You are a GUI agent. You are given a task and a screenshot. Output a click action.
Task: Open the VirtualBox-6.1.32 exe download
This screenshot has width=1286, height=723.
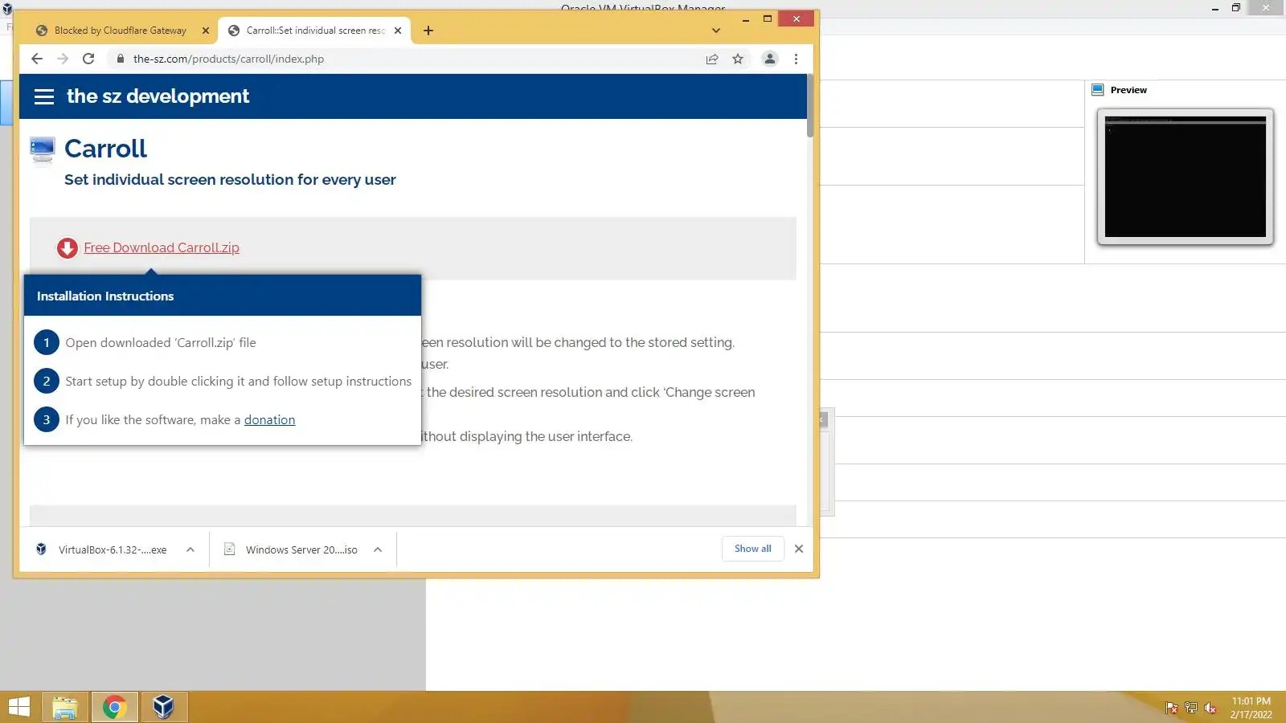click(113, 550)
